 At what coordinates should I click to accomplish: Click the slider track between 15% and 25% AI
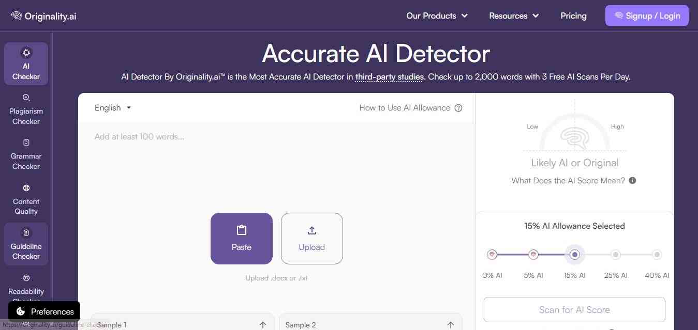coord(595,255)
